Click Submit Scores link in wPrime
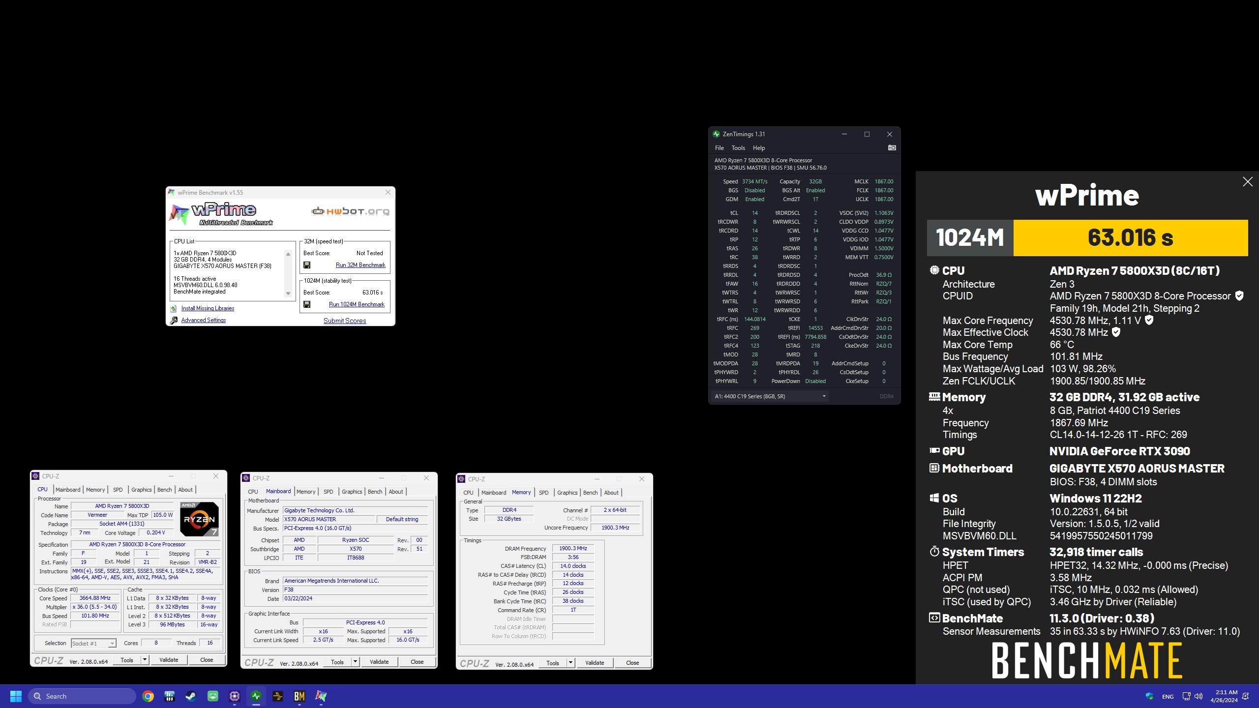 pos(345,321)
